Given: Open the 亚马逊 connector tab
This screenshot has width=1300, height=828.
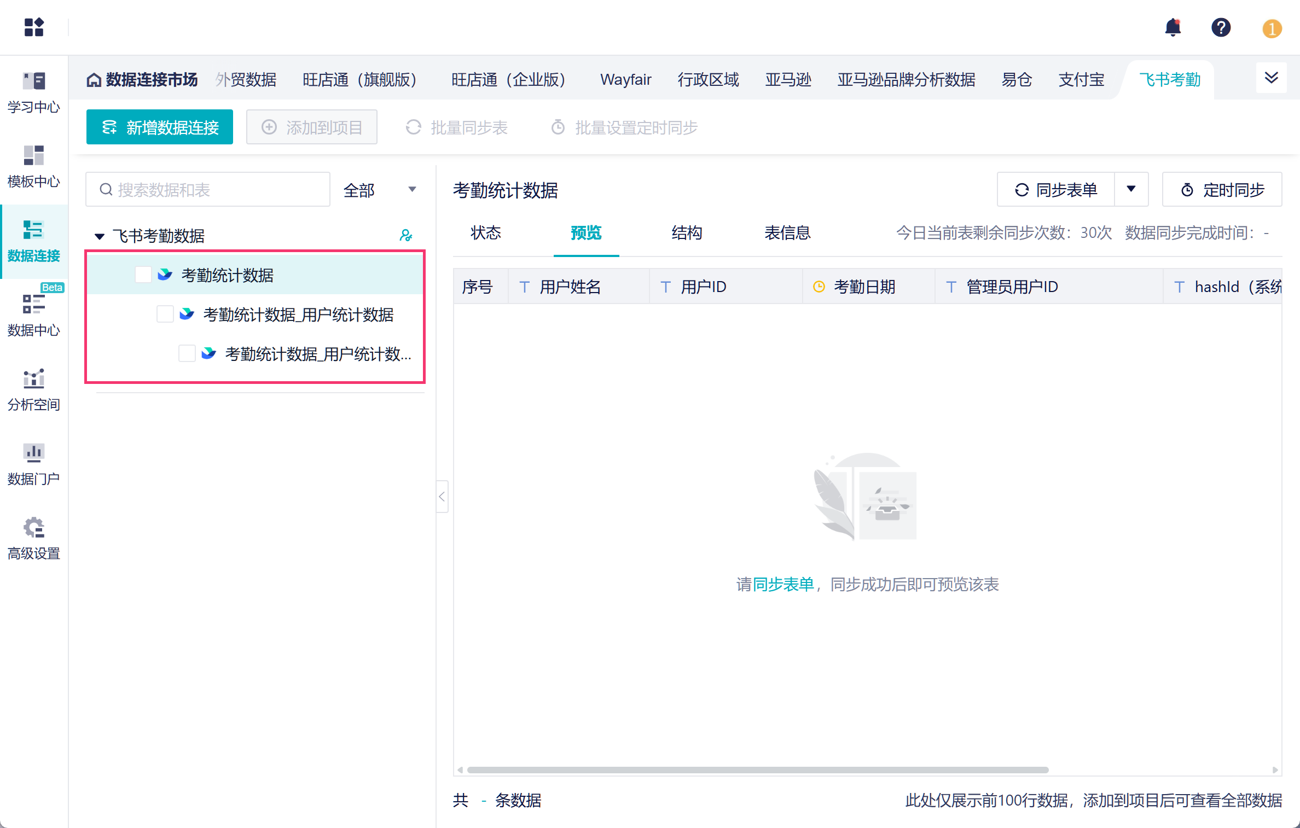Looking at the screenshot, I should click(788, 80).
